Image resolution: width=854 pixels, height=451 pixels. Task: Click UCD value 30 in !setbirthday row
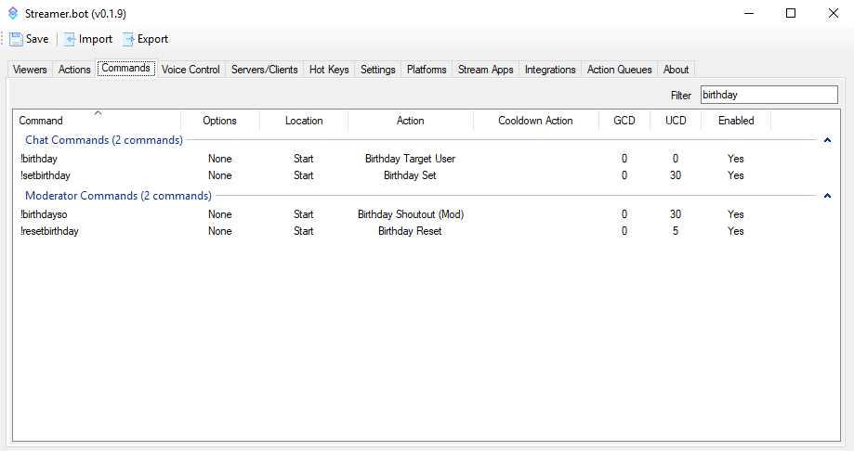click(676, 175)
